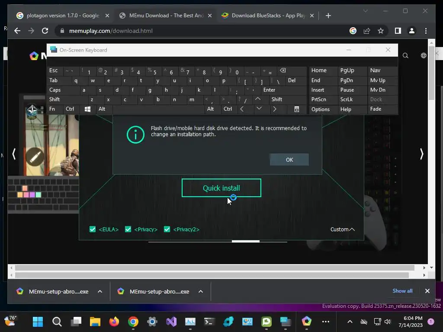Image resolution: width=443 pixels, height=332 pixels.
Task: Click Options key on On-Screen Keyboard
Action: point(323,109)
